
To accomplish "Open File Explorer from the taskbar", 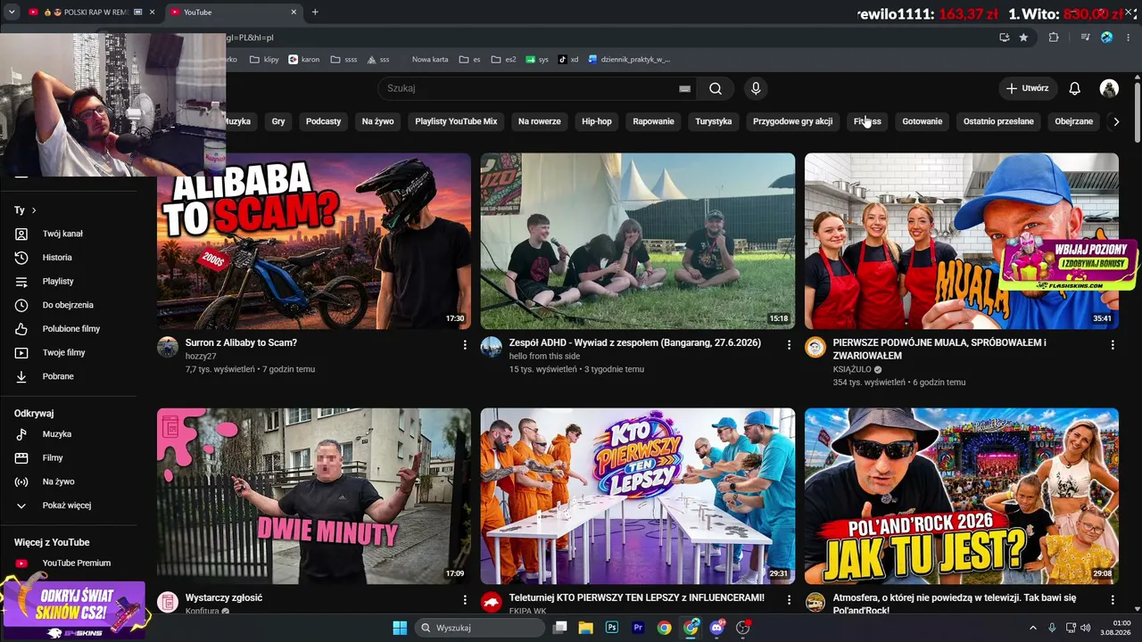I will point(586,628).
